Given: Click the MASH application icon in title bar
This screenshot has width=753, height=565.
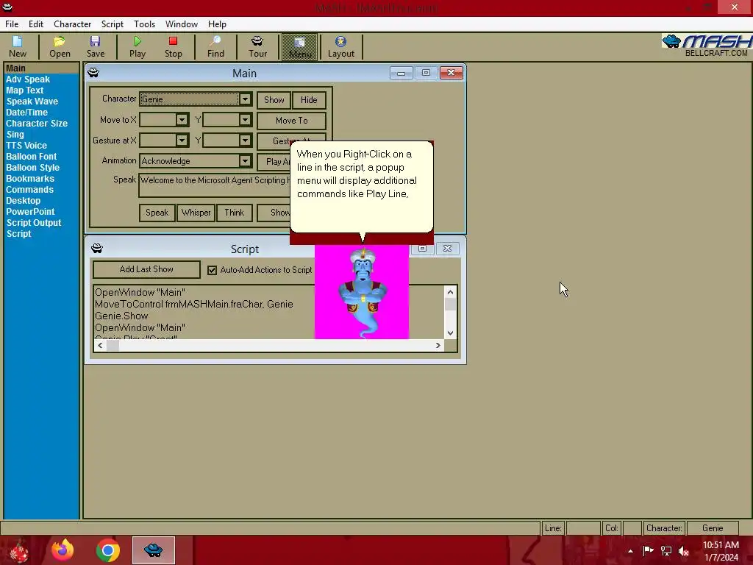Looking at the screenshot, I should pyautogui.click(x=7, y=7).
